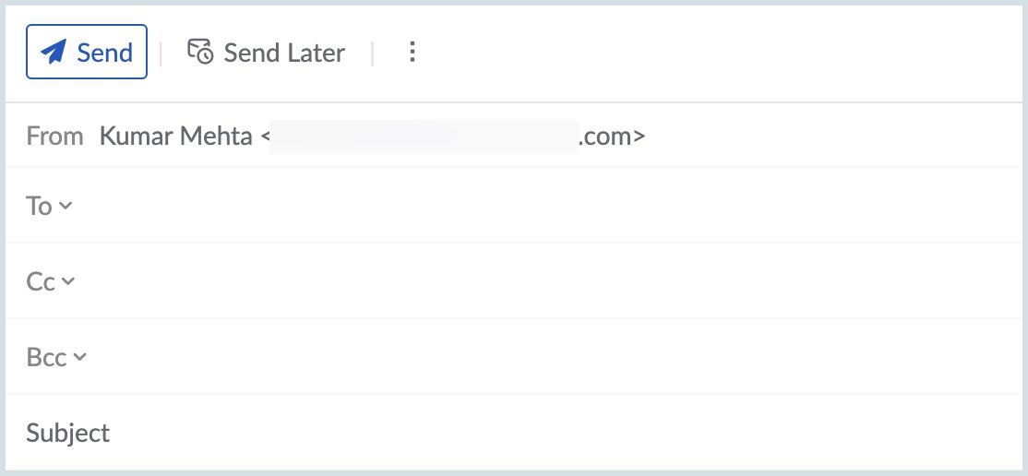Click the Cc label
Image resolution: width=1028 pixels, height=476 pixels.
point(41,282)
